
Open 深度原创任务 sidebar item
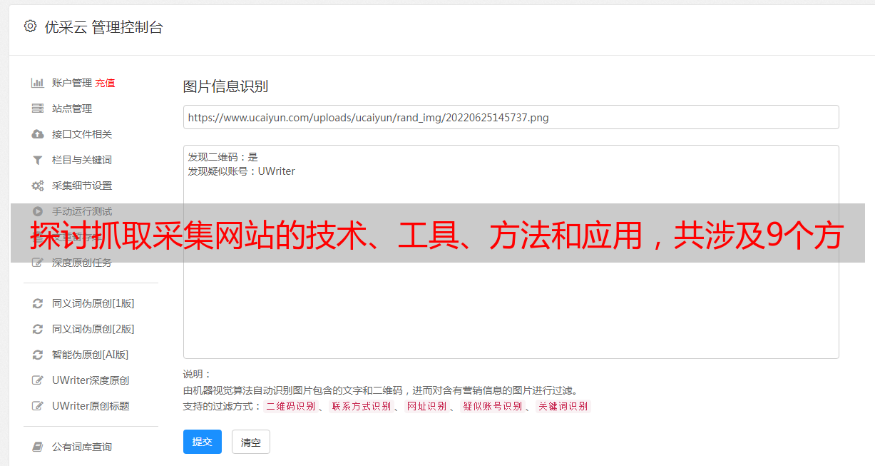click(82, 263)
